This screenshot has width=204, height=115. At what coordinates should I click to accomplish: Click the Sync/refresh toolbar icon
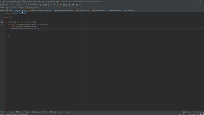pos(3,5)
